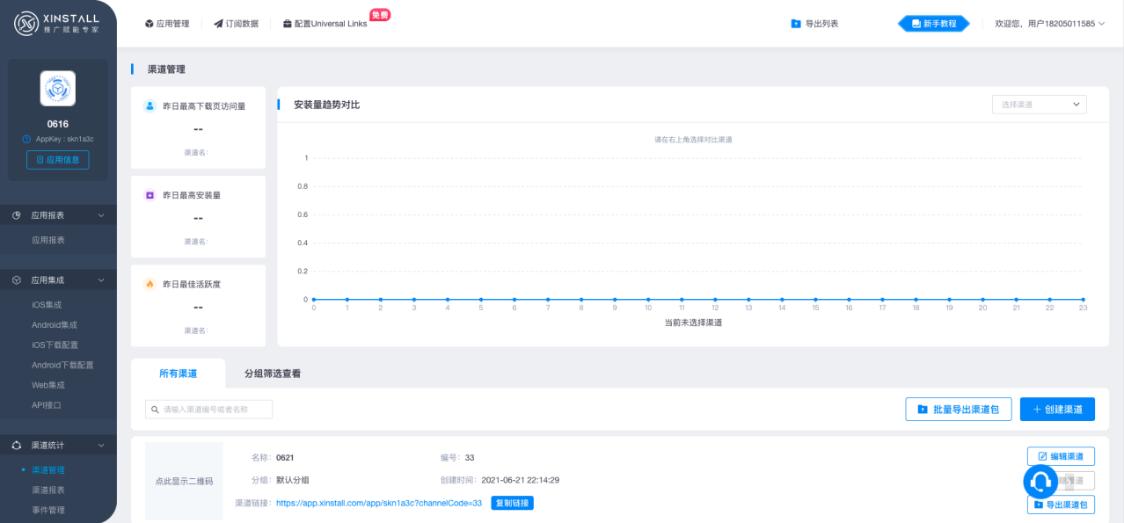Open iOS下载配置 in sidebar
The width and height of the screenshot is (1124, 523).
point(55,345)
